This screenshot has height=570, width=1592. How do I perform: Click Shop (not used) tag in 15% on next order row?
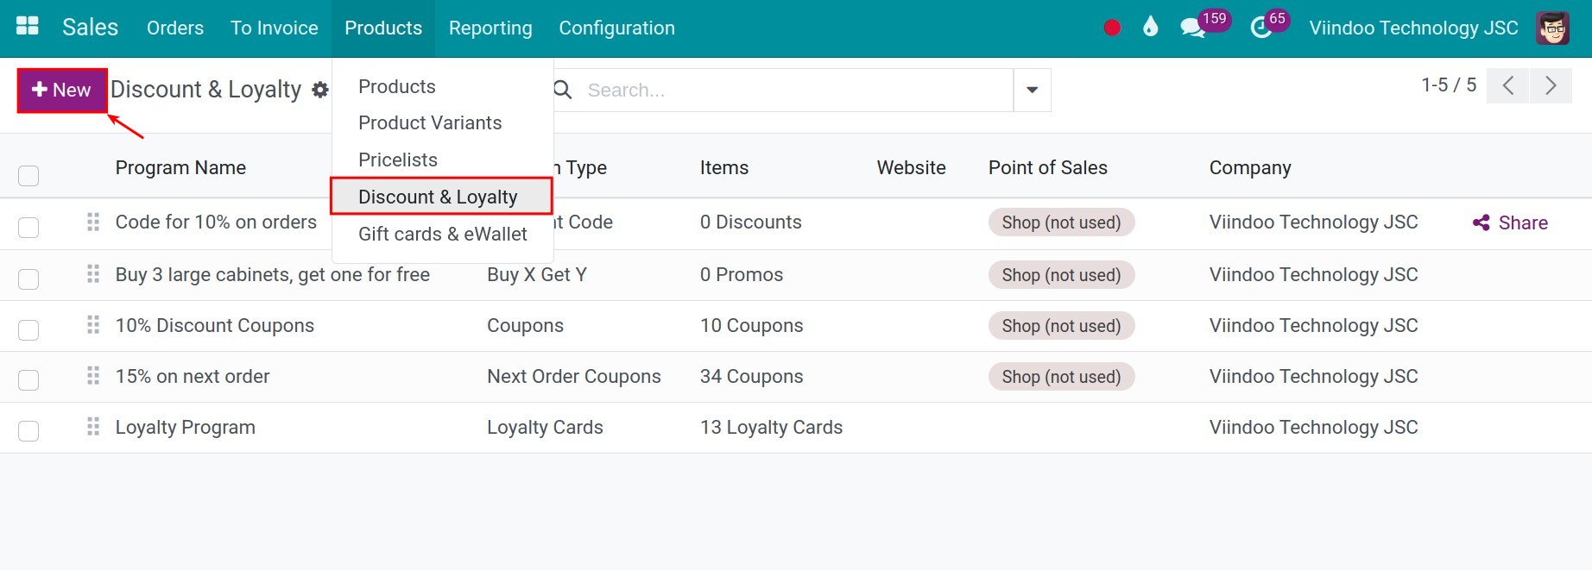pyautogui.click(x=1061, y=377)
